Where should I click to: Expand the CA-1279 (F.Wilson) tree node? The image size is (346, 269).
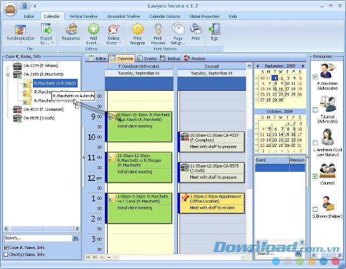8,66
